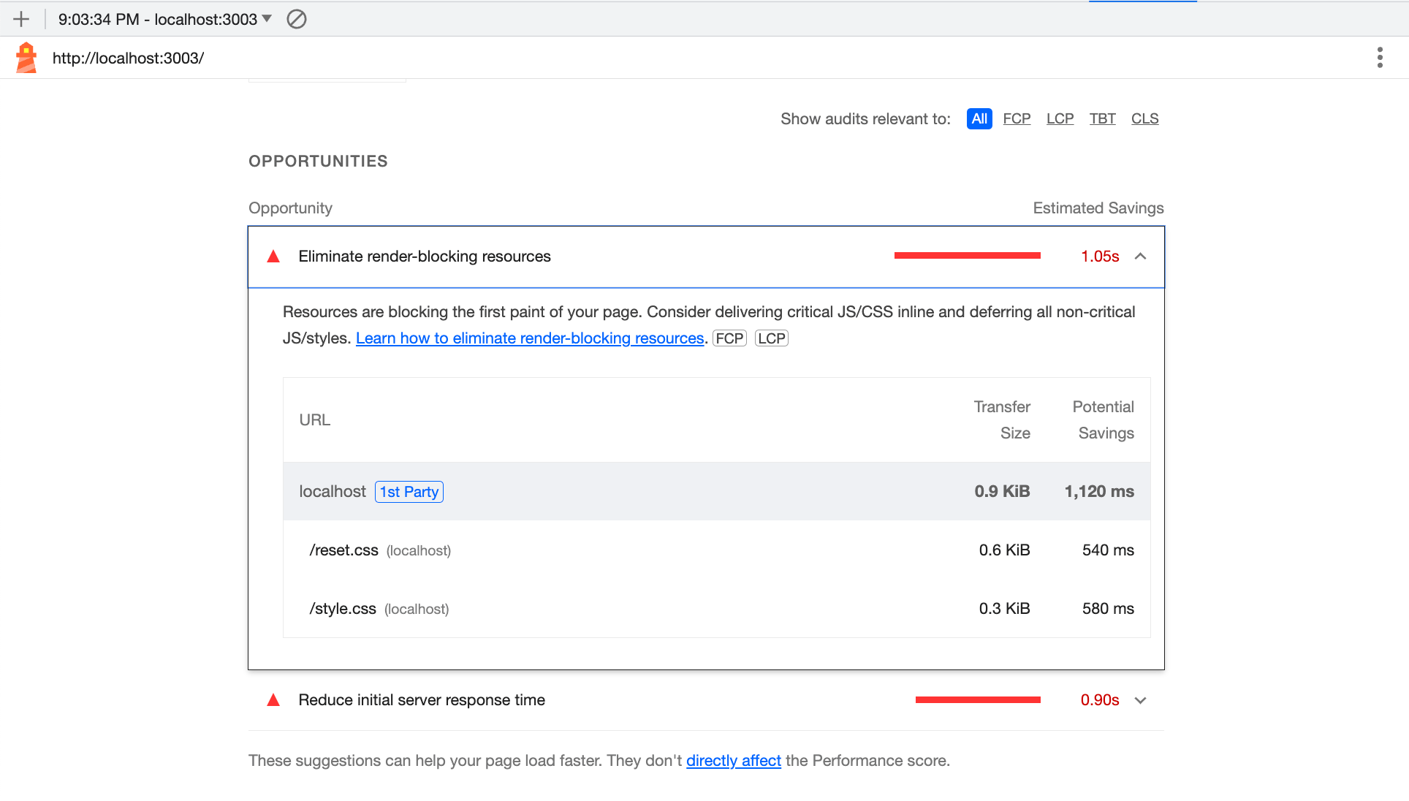The image size is (1409, 801).
Task: Select the All audits filter
Action: tap(979, 118)
